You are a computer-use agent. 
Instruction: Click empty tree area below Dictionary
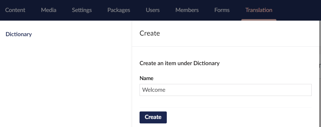pos(66,84)
